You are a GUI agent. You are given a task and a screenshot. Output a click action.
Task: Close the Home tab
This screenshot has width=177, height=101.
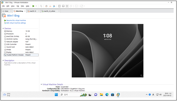point(11,11)
